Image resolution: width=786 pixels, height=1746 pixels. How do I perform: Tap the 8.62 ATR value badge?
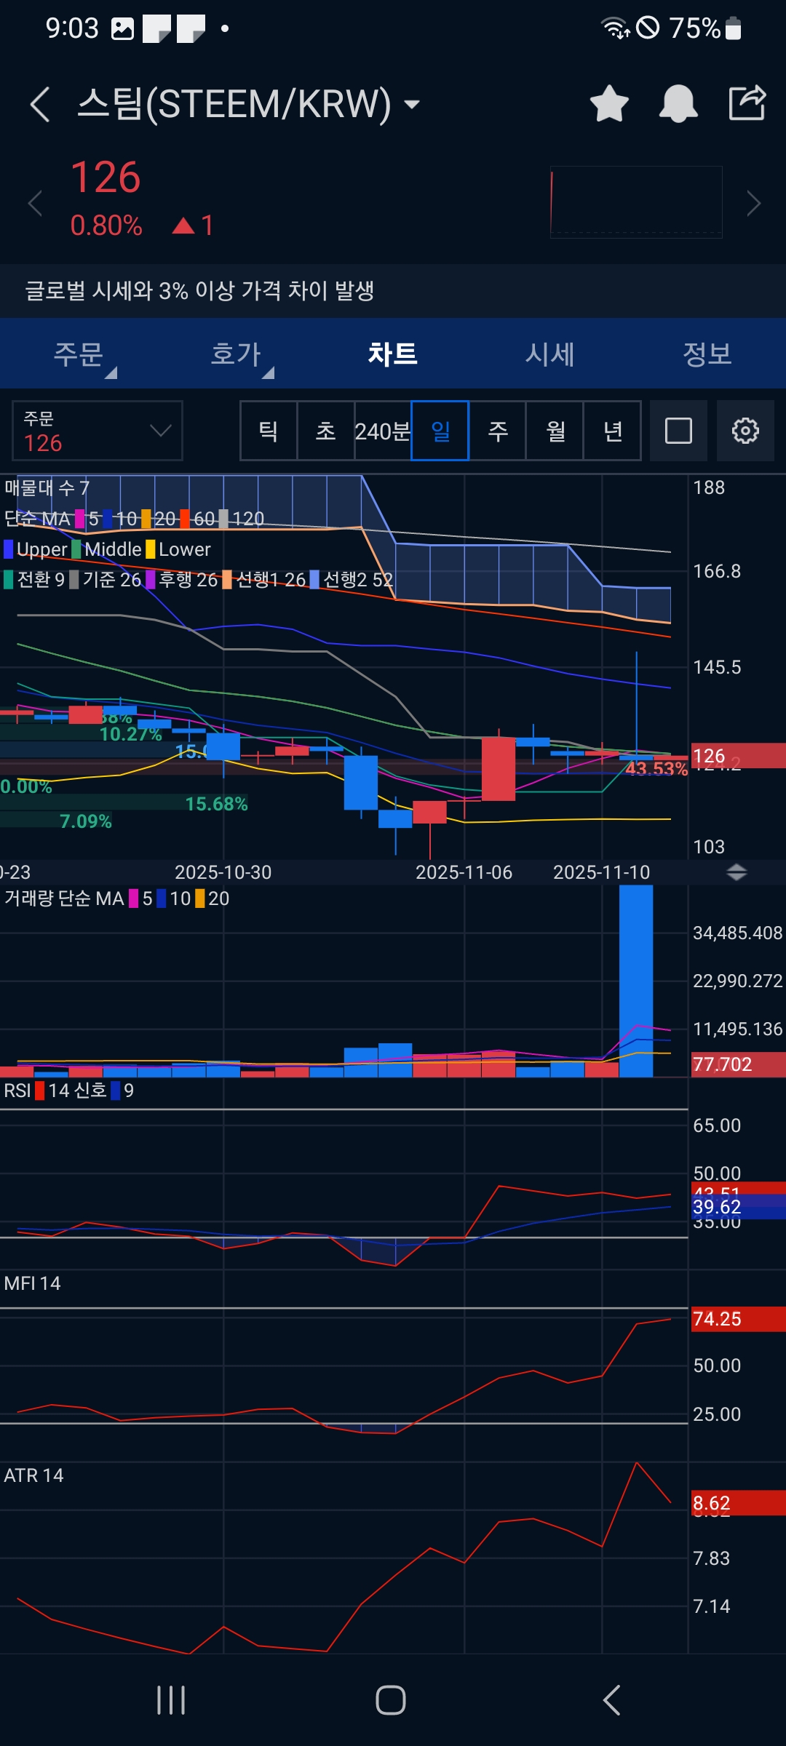738,1504
